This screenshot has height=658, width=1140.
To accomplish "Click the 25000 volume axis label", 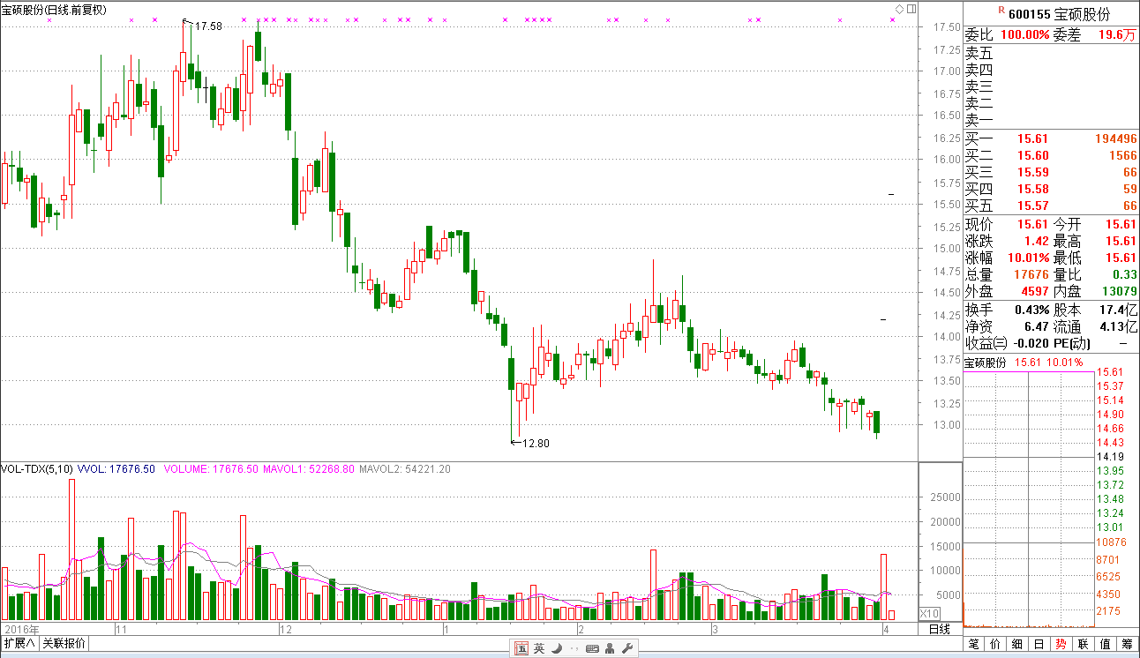I will [x=947, y=497].
